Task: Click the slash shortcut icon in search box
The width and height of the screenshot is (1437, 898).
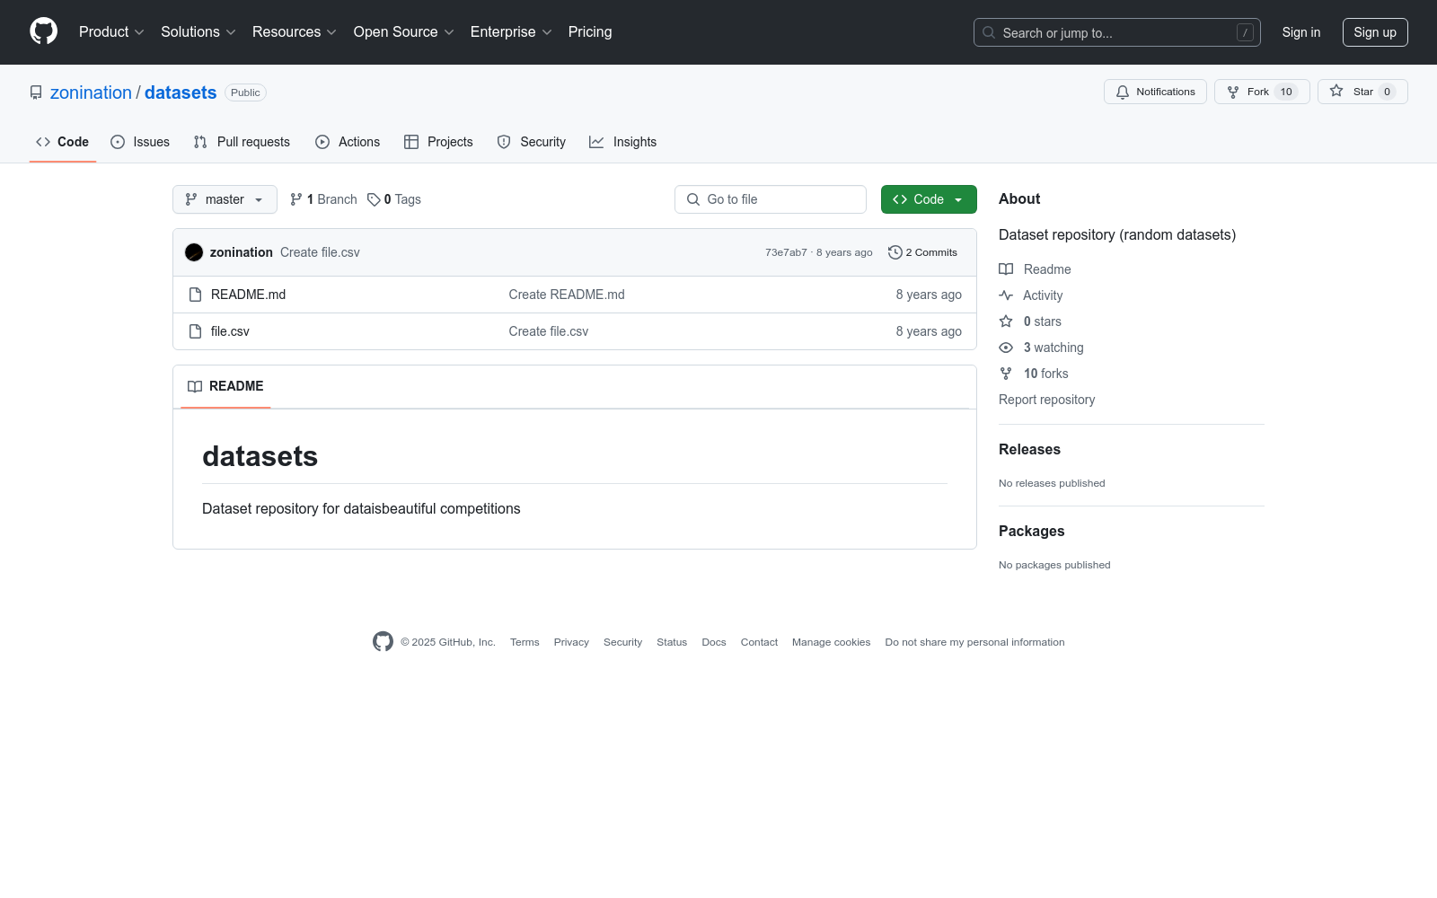Action: pyautogui.click(x=1245, y=32)
